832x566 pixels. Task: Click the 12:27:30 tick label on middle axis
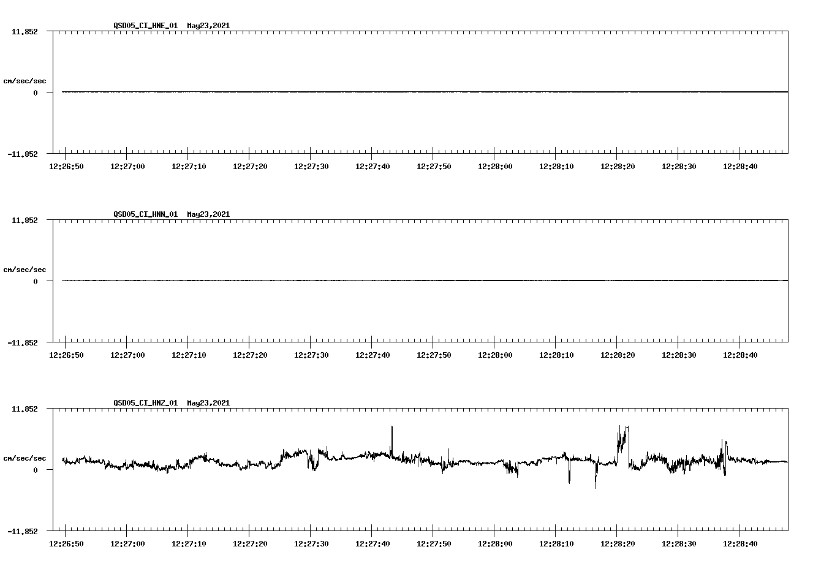311,354
